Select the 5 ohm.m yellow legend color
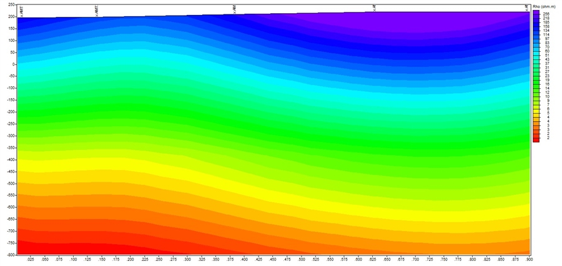This screenshot has width=562, height=266. (536, 111)
